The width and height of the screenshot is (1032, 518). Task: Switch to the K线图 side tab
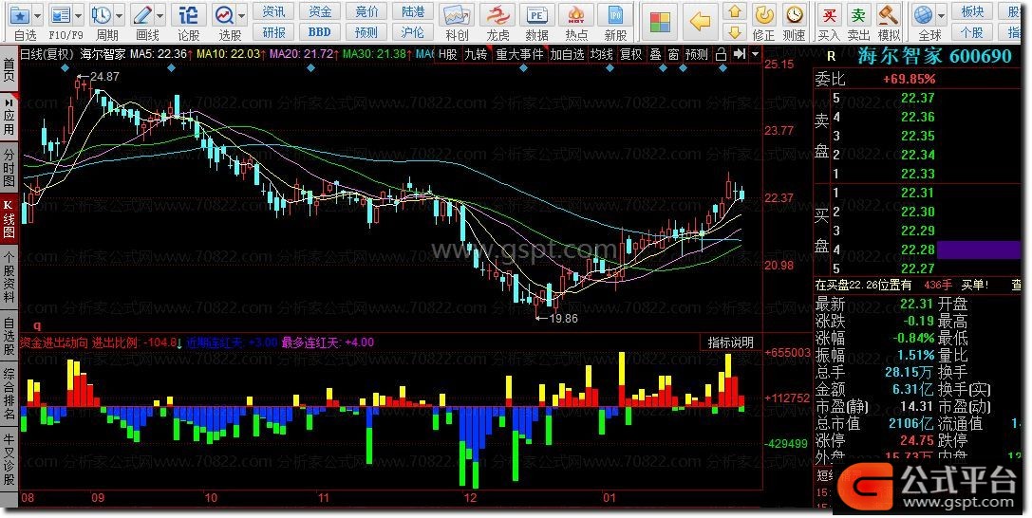tap(9, 219)
